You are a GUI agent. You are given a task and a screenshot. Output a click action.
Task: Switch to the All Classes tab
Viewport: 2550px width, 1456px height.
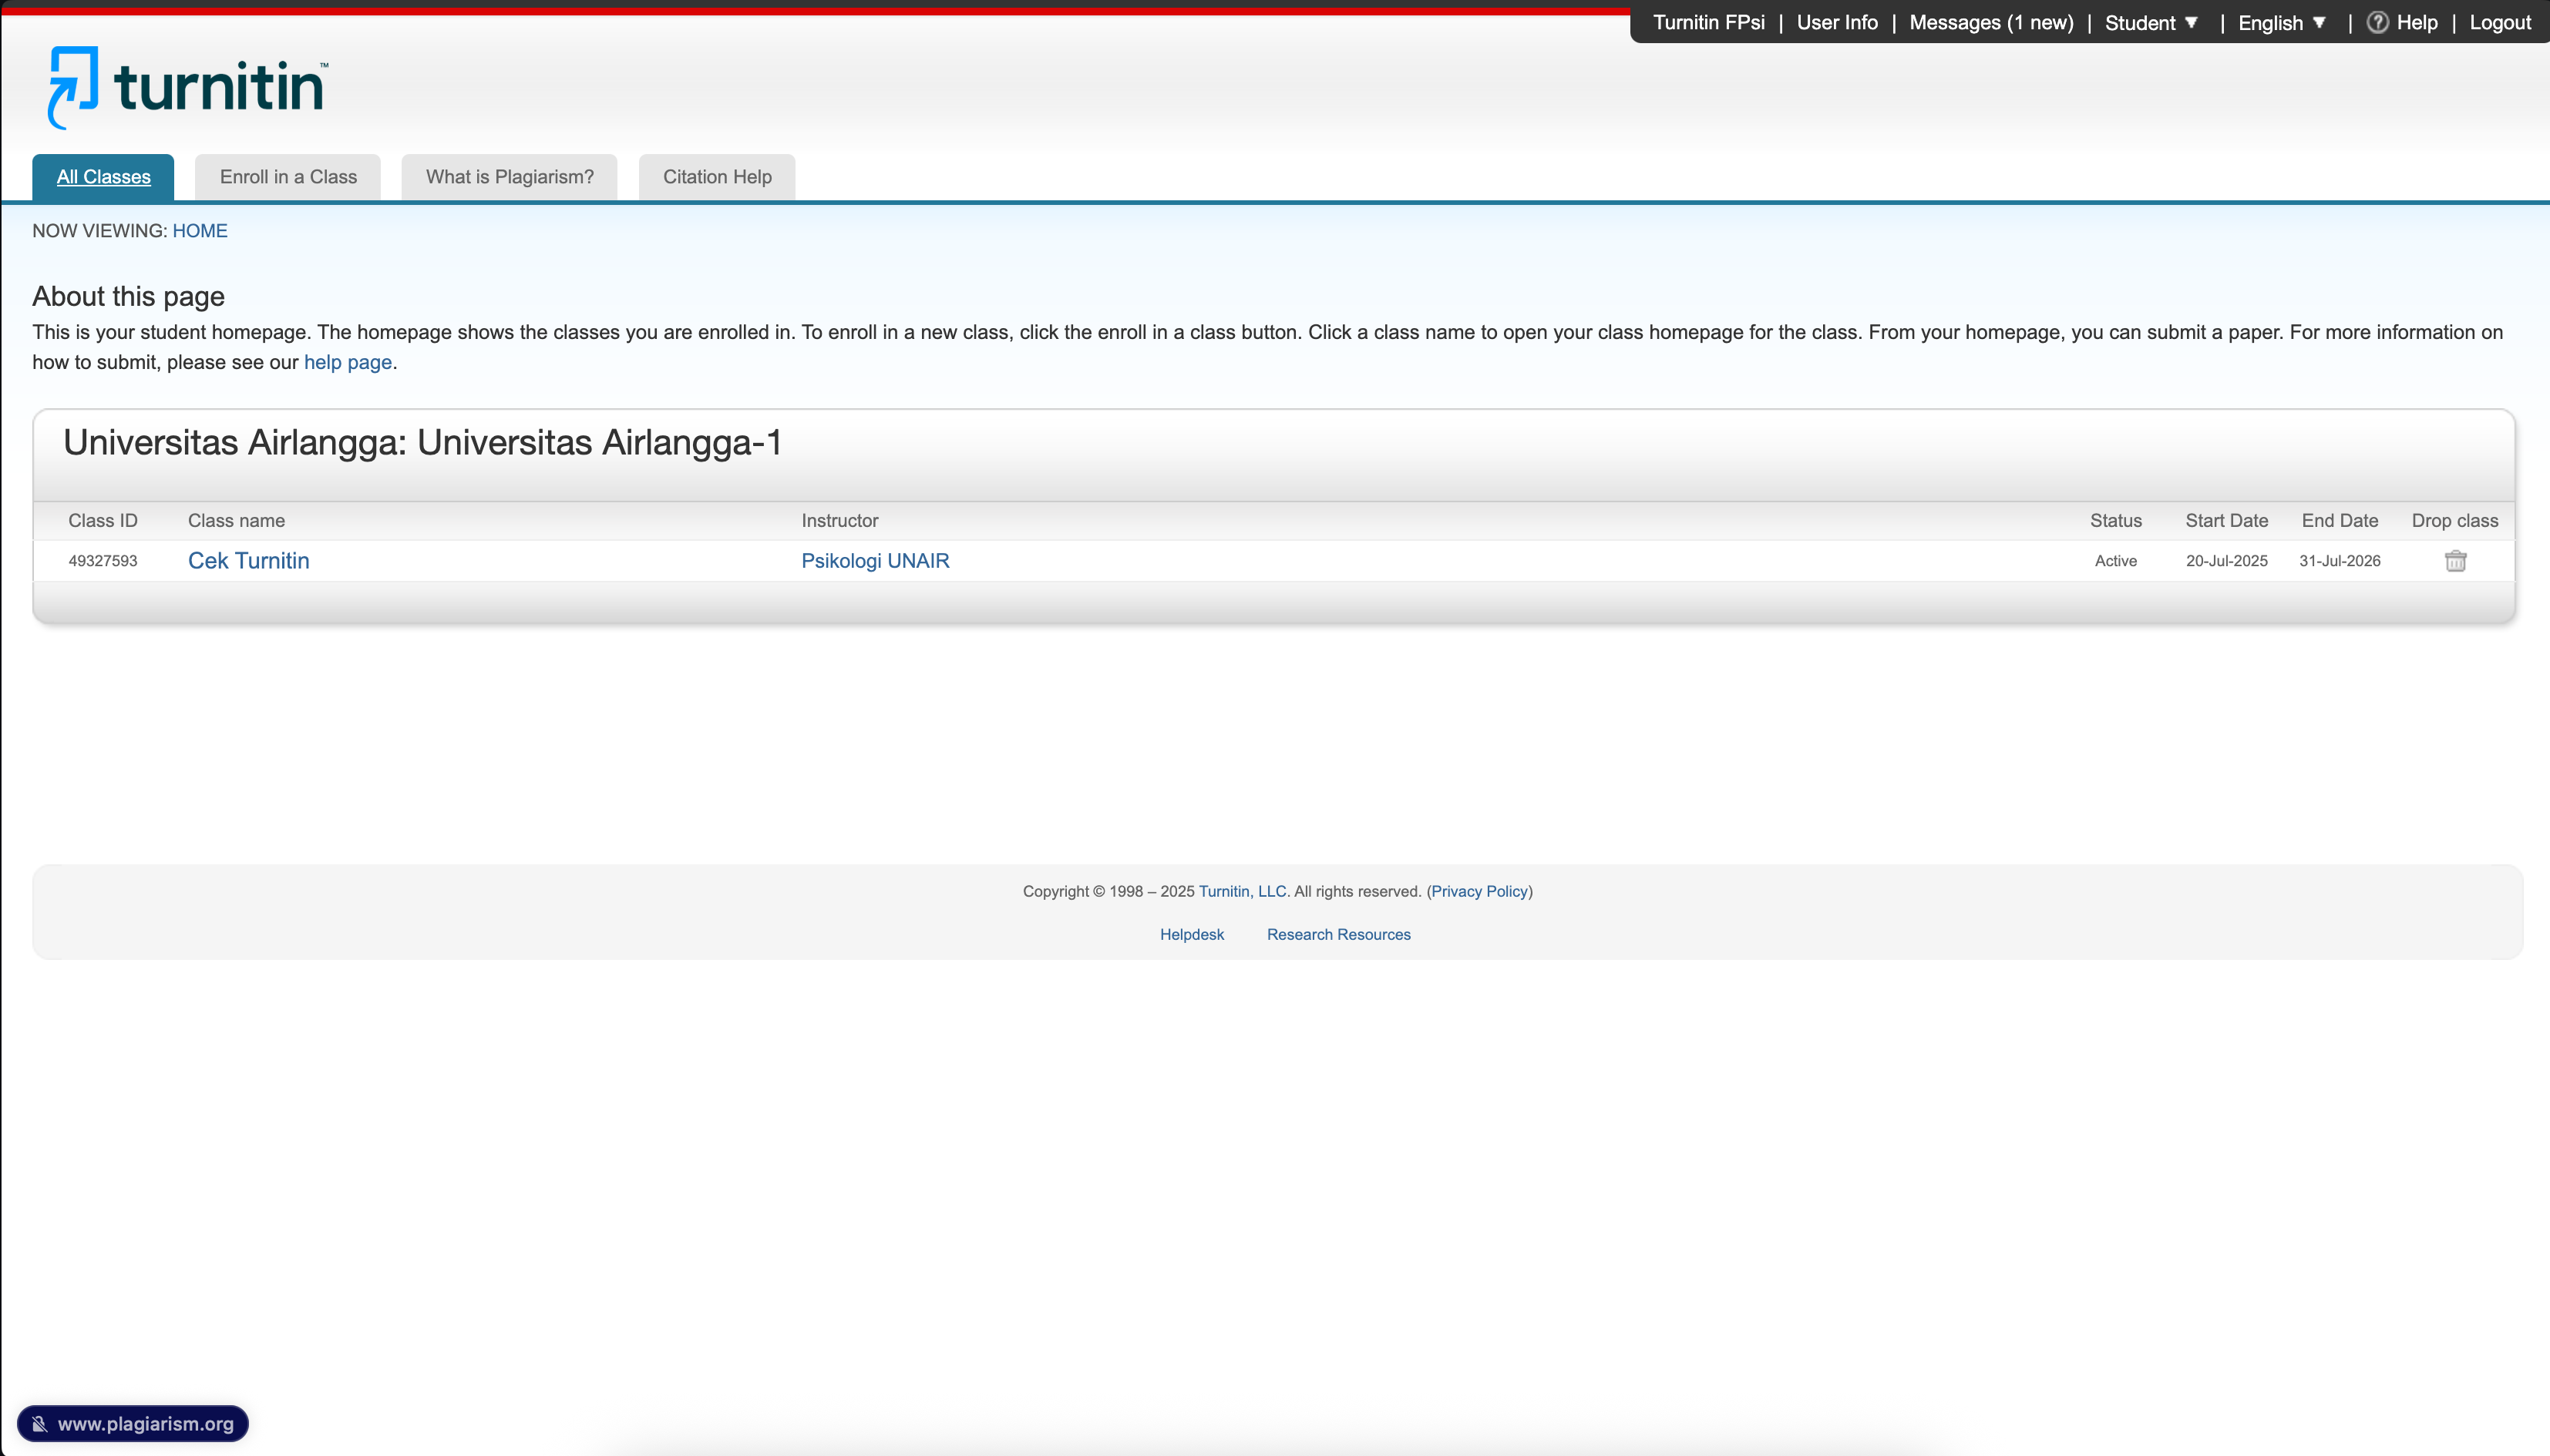click(x=103, y=177)
